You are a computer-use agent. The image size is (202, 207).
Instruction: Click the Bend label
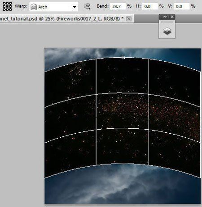click(x=103, y=6)
